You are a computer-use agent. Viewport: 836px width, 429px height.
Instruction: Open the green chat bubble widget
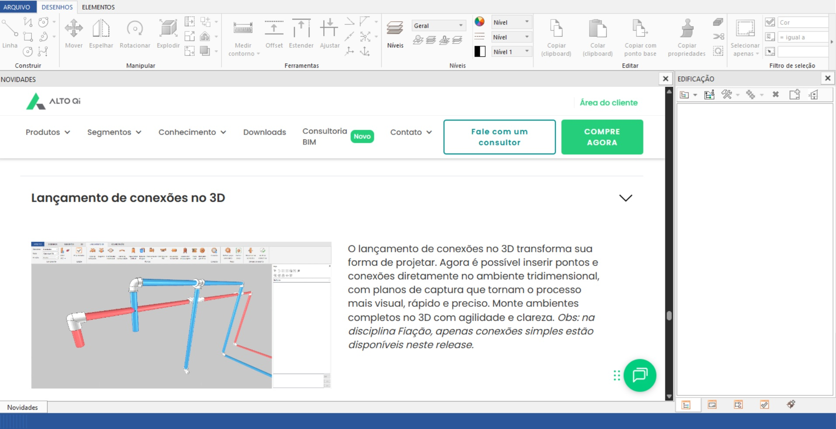point(639,375)
